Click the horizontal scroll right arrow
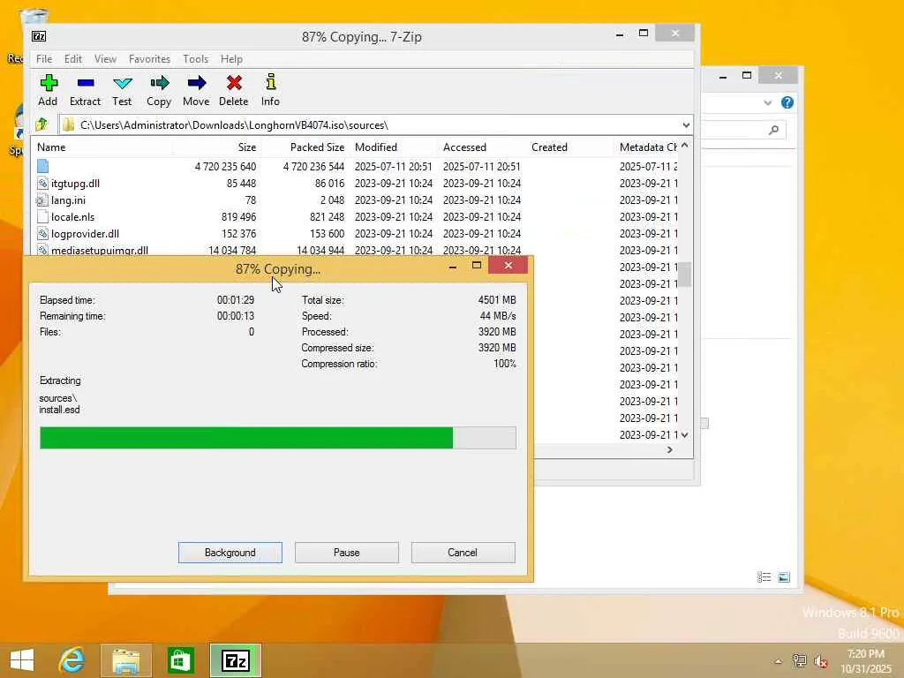The width and height of the screenshot is (904, 678). 670,449
